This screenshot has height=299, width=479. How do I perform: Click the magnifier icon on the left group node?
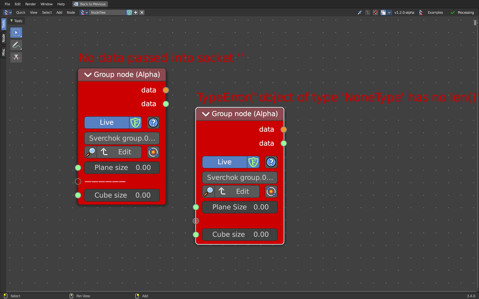tap(90, 152)
